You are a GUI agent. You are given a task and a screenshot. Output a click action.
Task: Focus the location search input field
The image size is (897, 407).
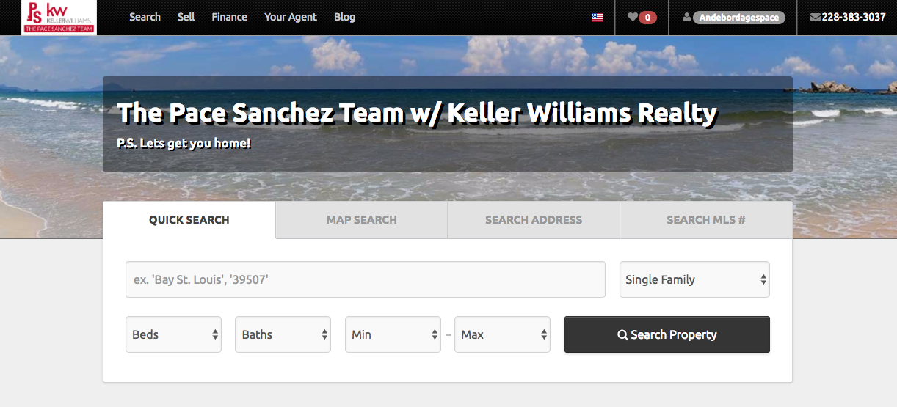pyautogui.click(x=366, y=279)
